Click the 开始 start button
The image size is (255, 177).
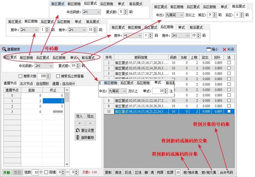[6, 172]
